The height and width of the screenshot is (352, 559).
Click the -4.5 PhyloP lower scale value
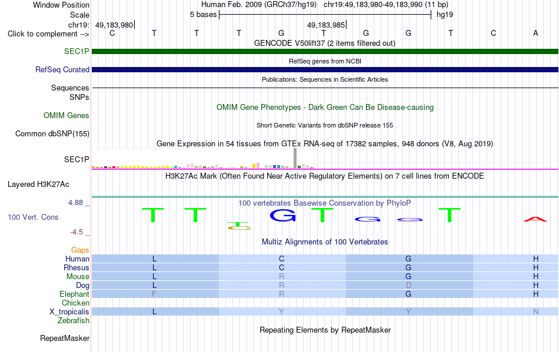click(76, 232)
